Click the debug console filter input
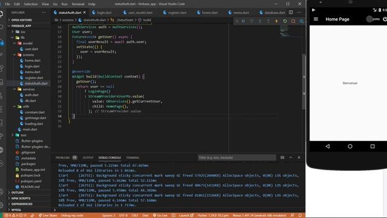This screenshot has height=218, width=387. coord(236,157)
